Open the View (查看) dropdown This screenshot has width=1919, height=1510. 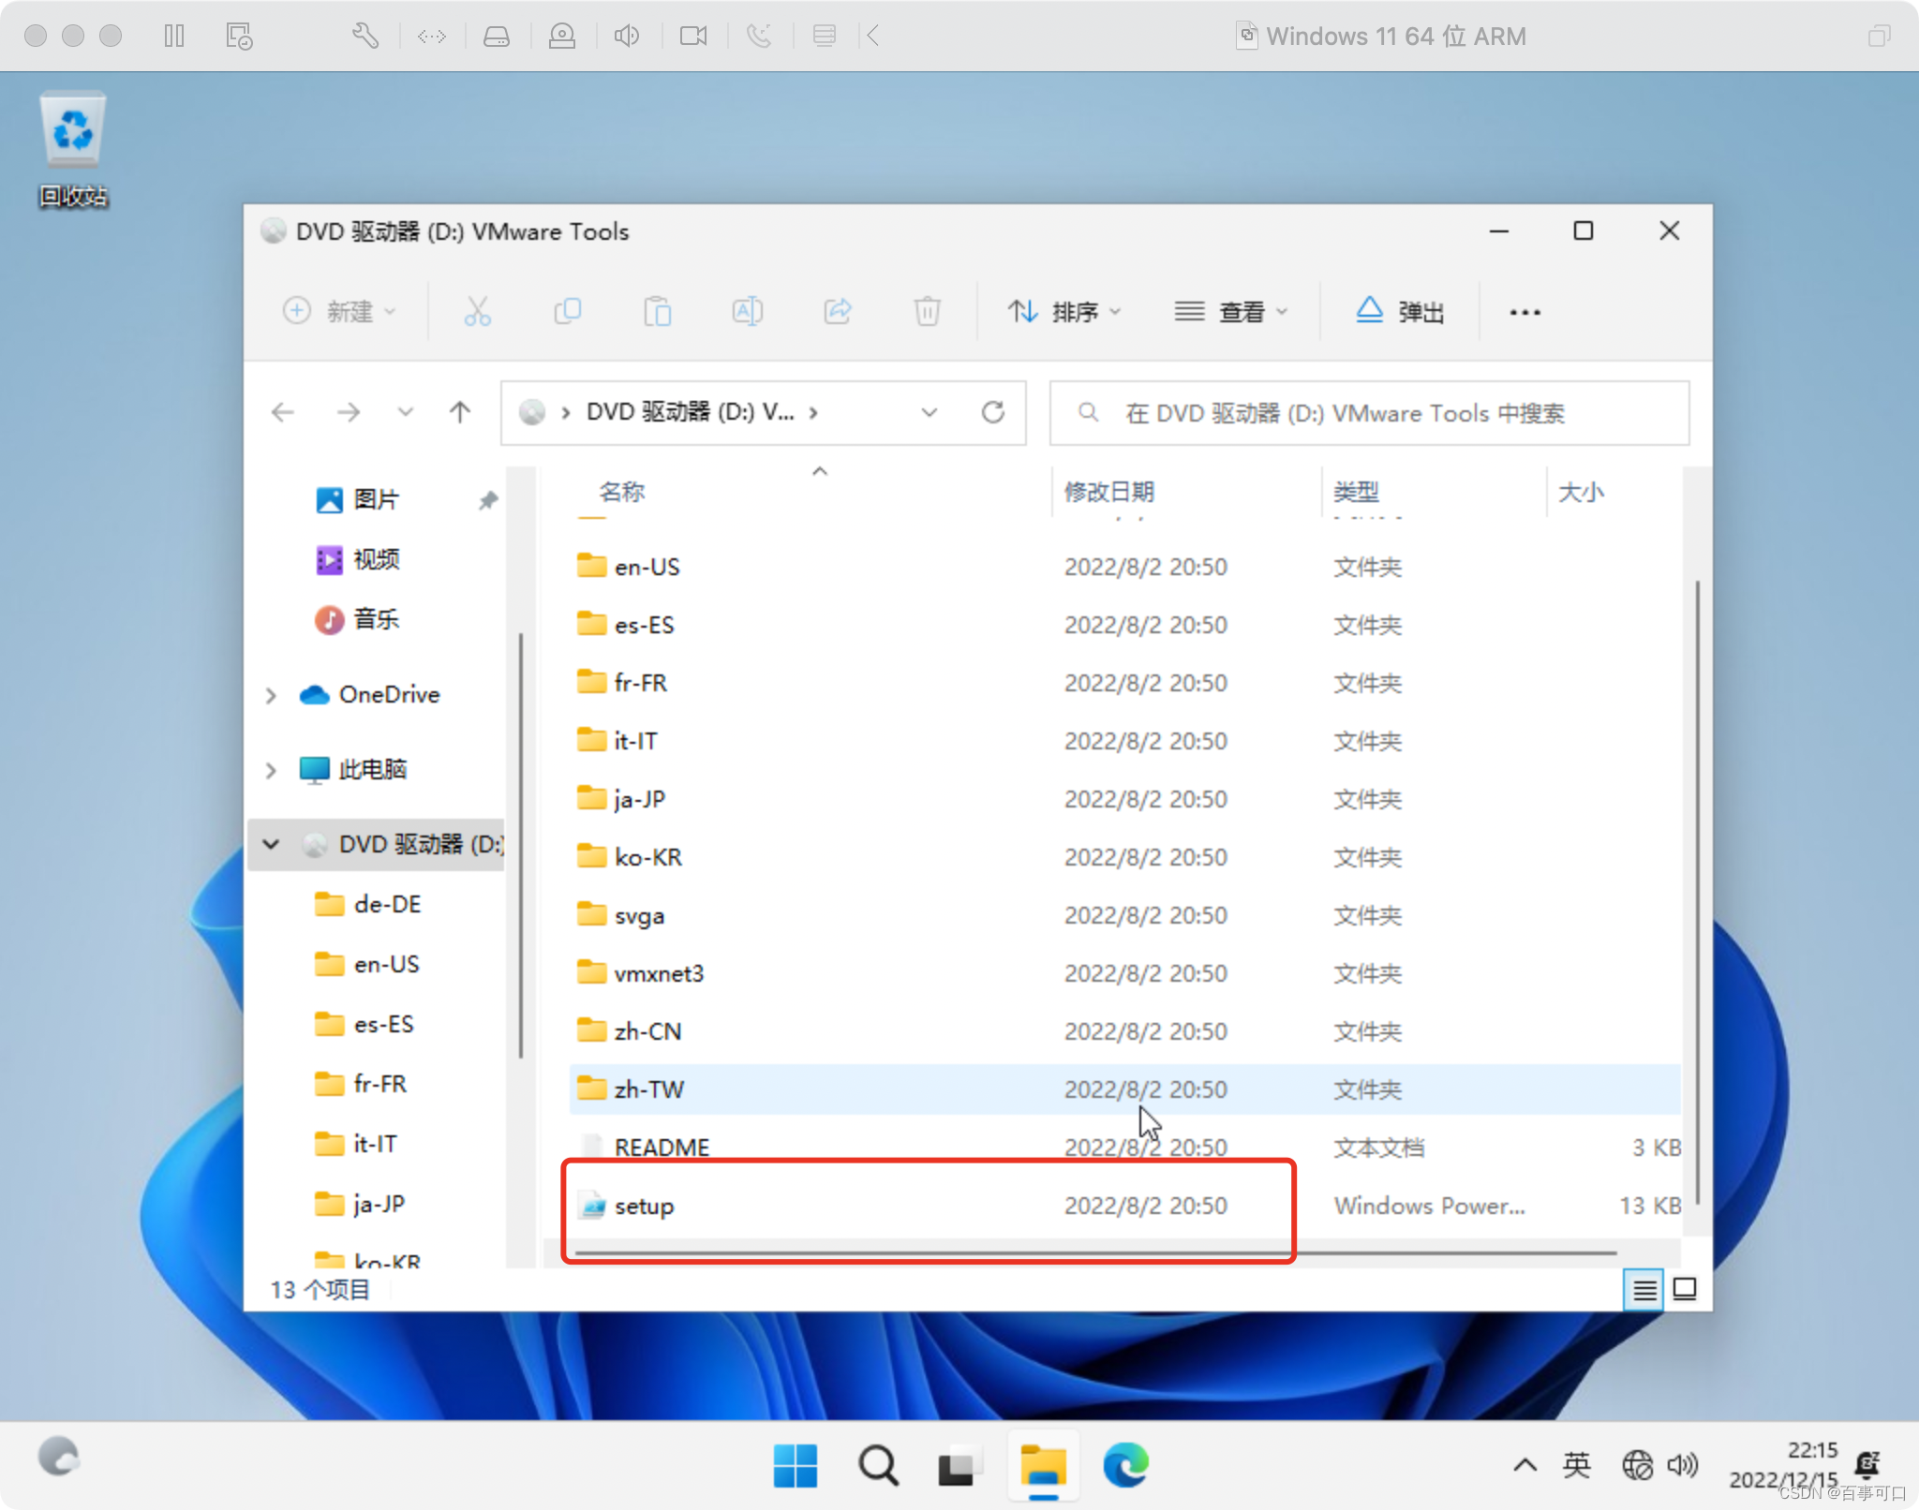click(1231, 311)
